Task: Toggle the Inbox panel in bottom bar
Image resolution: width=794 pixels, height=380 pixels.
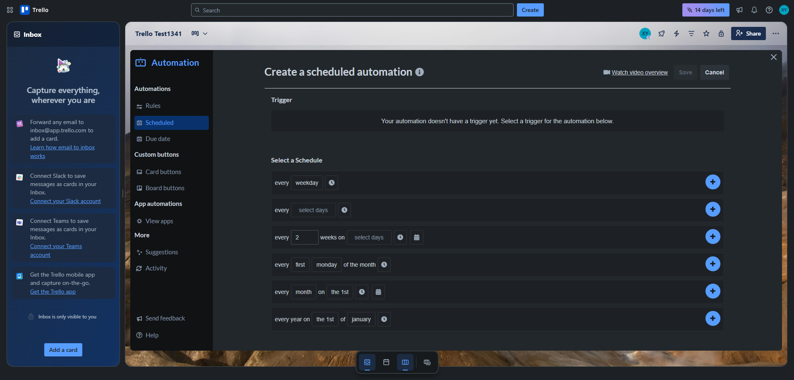Action: pos(367,362)
